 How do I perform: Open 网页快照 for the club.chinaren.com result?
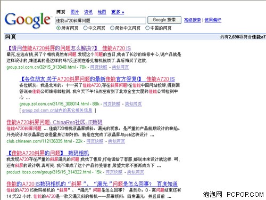point(95,141)
